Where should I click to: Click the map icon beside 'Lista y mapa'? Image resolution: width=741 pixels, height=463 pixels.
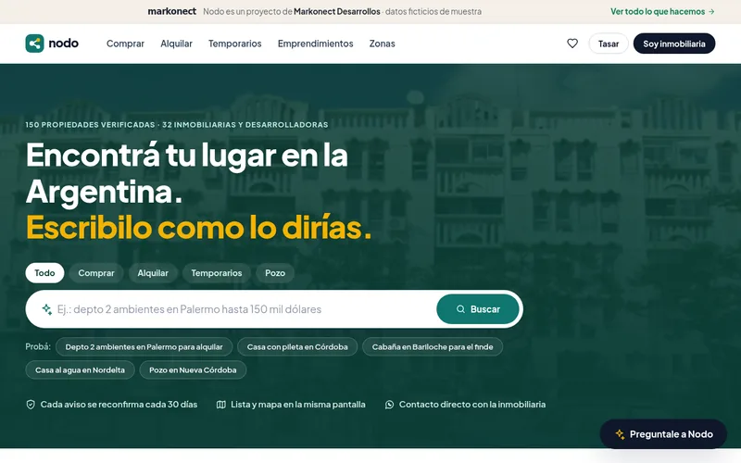[x=220, y=405]
